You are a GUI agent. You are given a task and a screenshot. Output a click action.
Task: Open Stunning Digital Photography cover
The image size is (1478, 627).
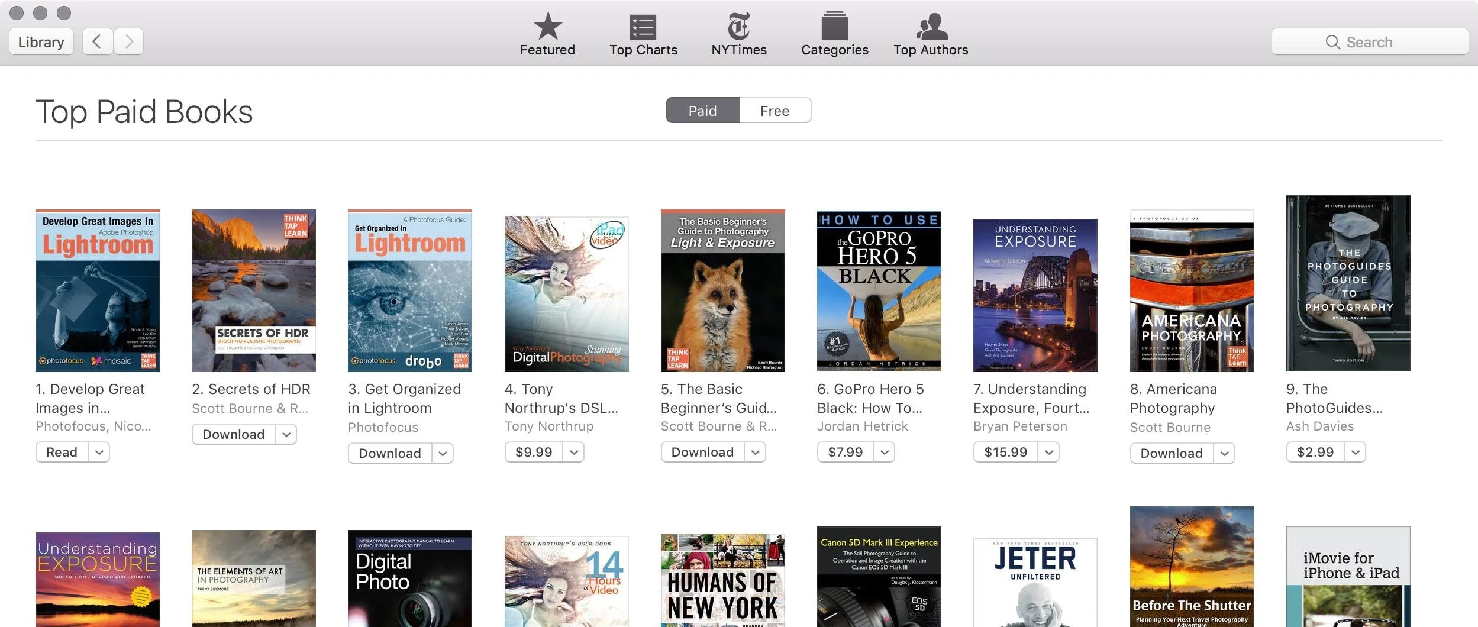(566, 294)
